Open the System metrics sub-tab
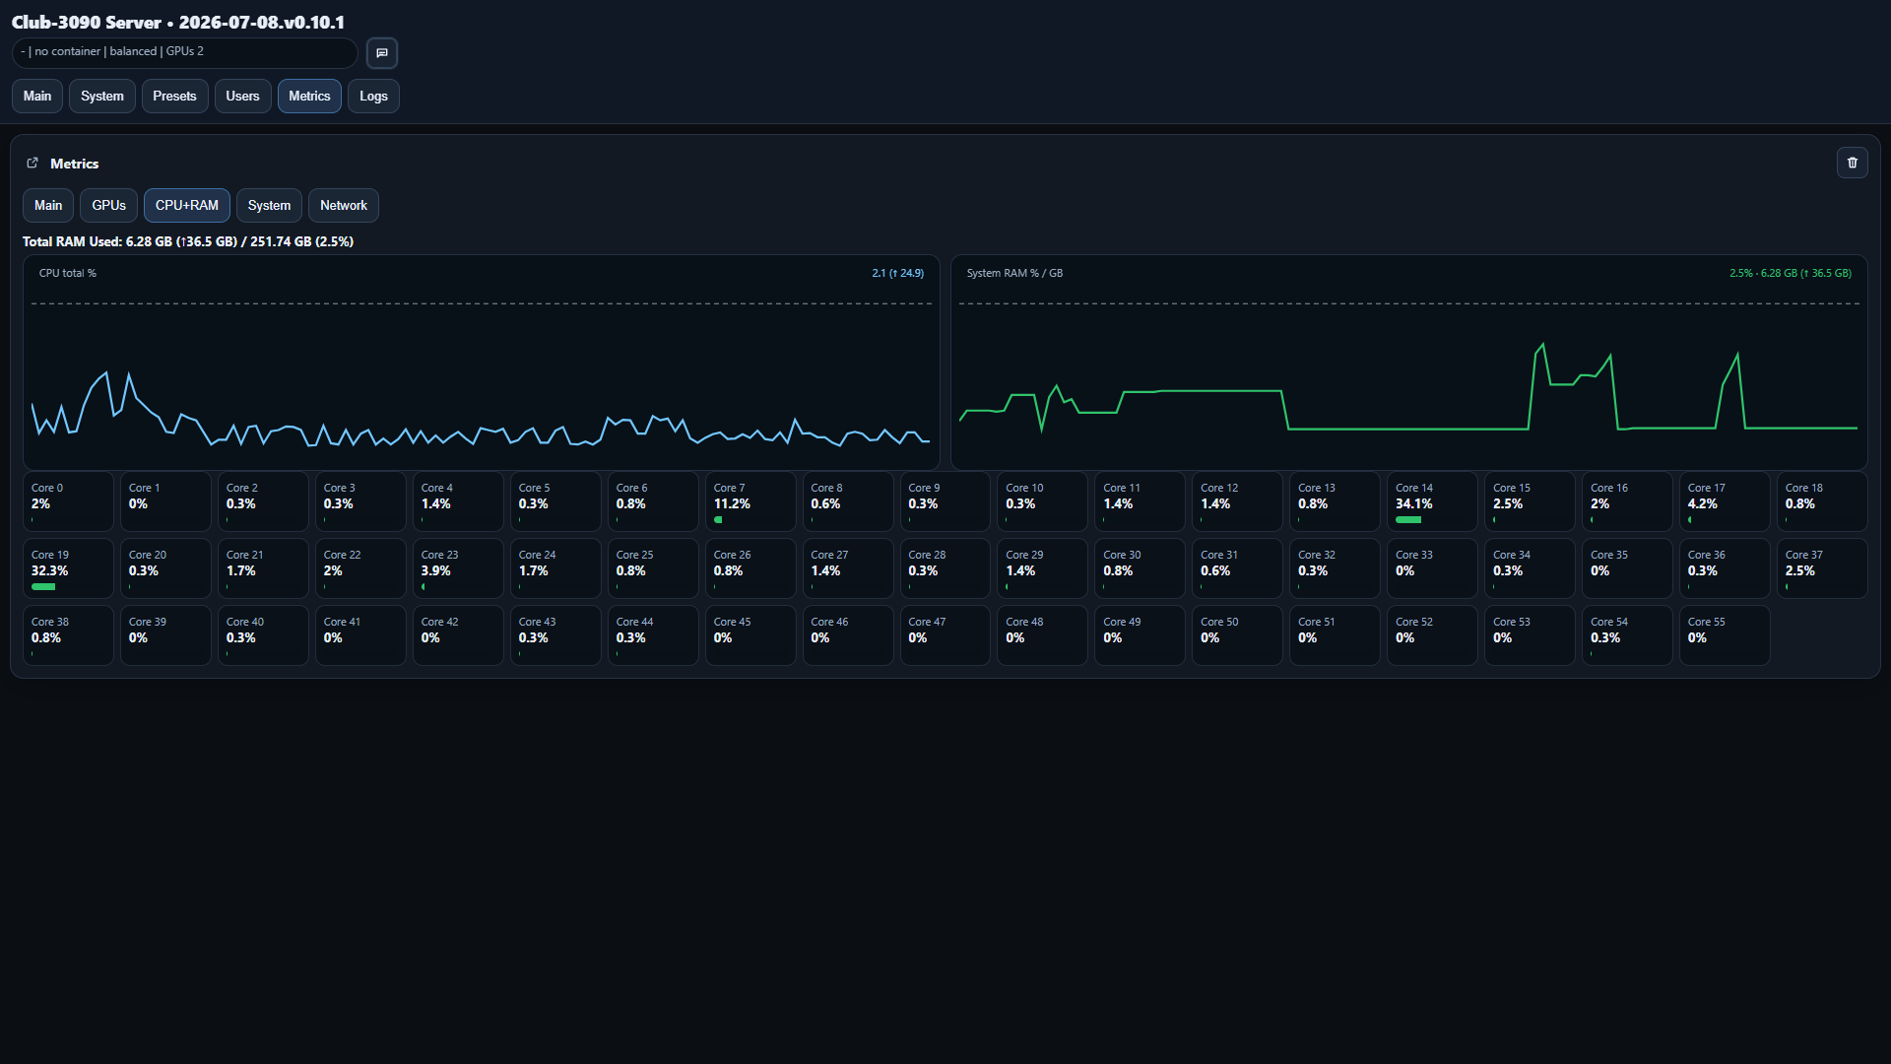1891x1064 pixels. (x=269, y=206)
